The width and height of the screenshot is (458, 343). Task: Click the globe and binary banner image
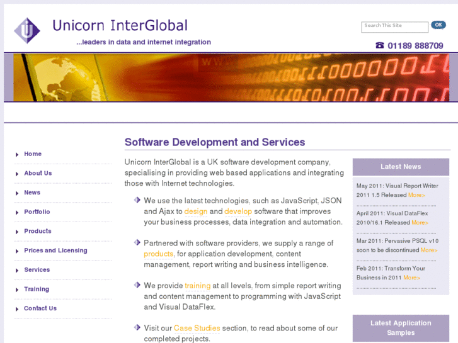[231, 77]
